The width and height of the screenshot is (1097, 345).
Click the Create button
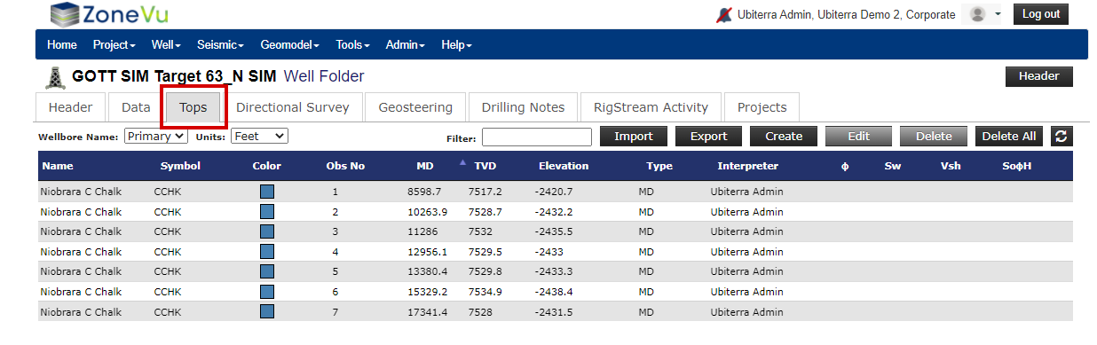click(784, 137)
